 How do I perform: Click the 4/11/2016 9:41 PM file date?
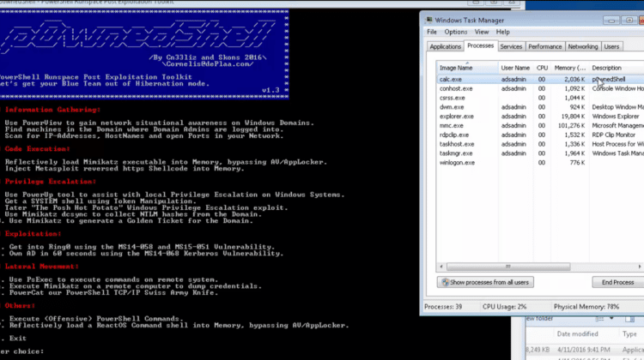584,350
